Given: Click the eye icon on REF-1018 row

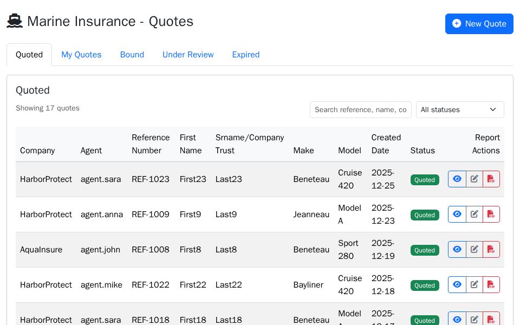Looking at the screenshot, I should 457,320.
